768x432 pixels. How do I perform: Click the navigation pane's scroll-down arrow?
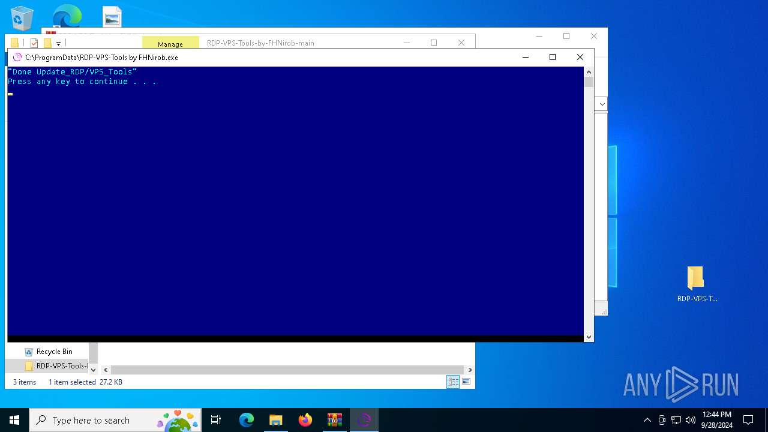point(93,370)
